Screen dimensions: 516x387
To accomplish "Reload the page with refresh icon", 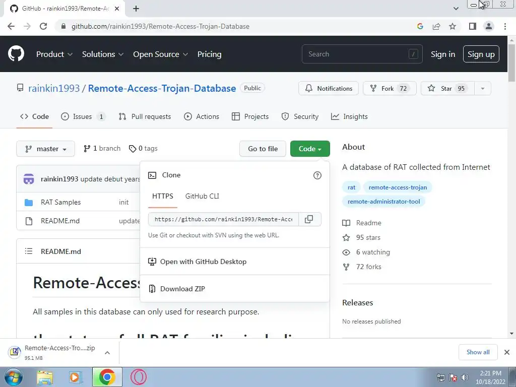I will (x=43, y=26).
